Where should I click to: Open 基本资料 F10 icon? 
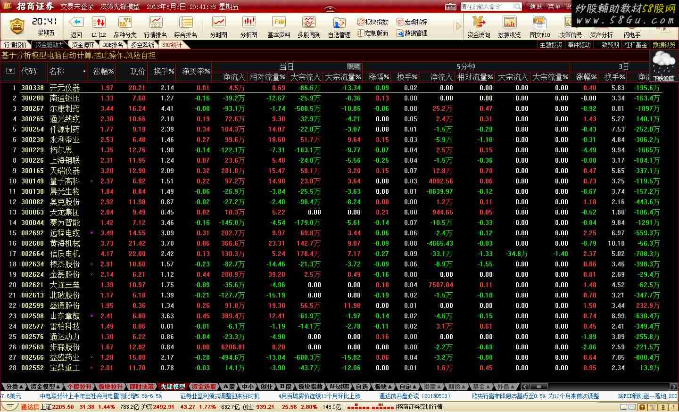[x=279, y=23]
